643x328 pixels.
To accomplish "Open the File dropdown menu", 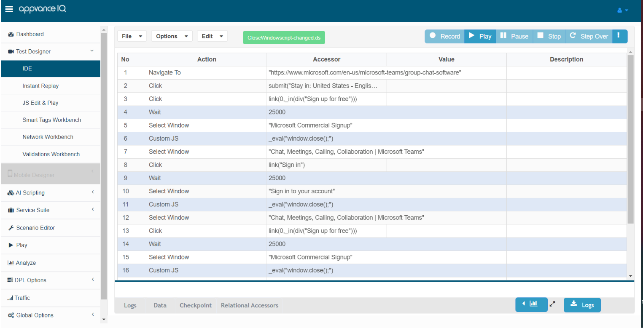I will pyautogui.click(x=132, y=36).
